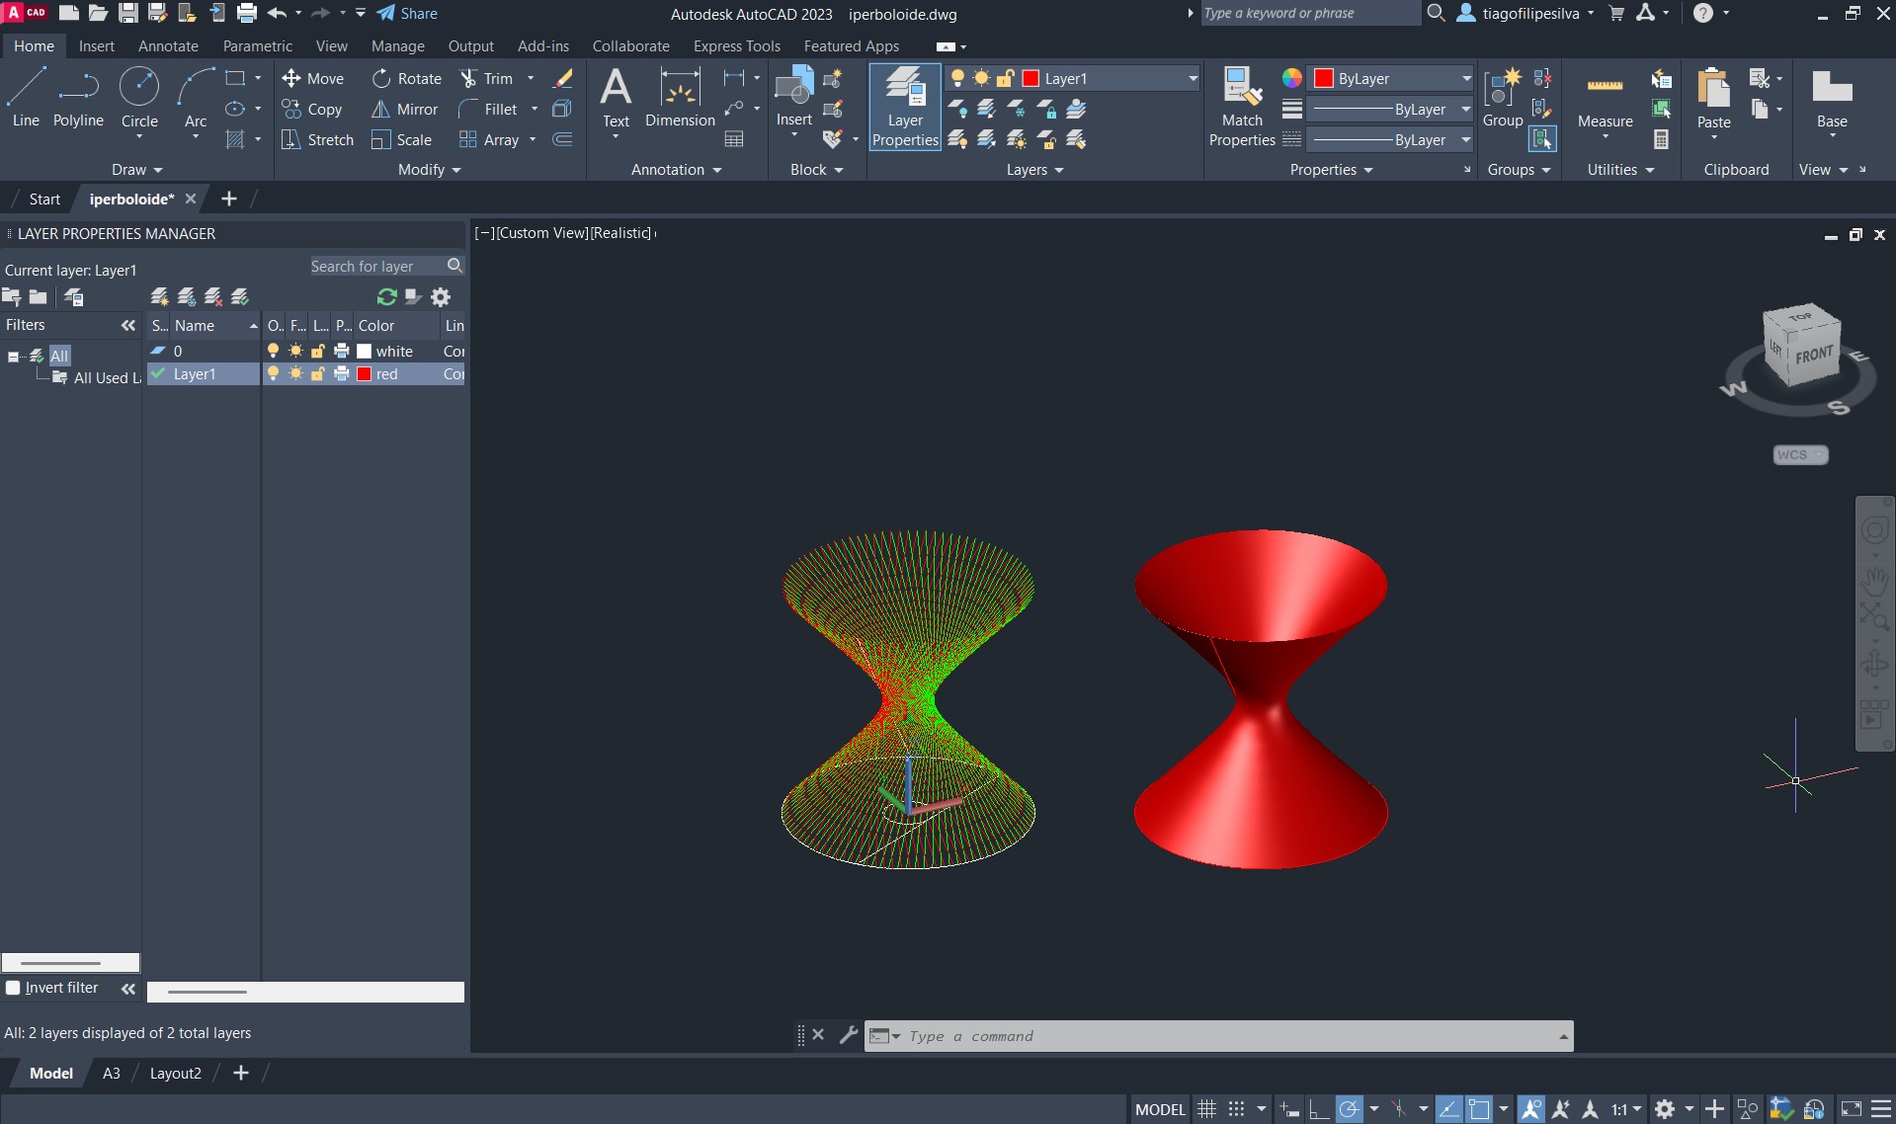Select the Stretch tool

(x=317, y=139)
